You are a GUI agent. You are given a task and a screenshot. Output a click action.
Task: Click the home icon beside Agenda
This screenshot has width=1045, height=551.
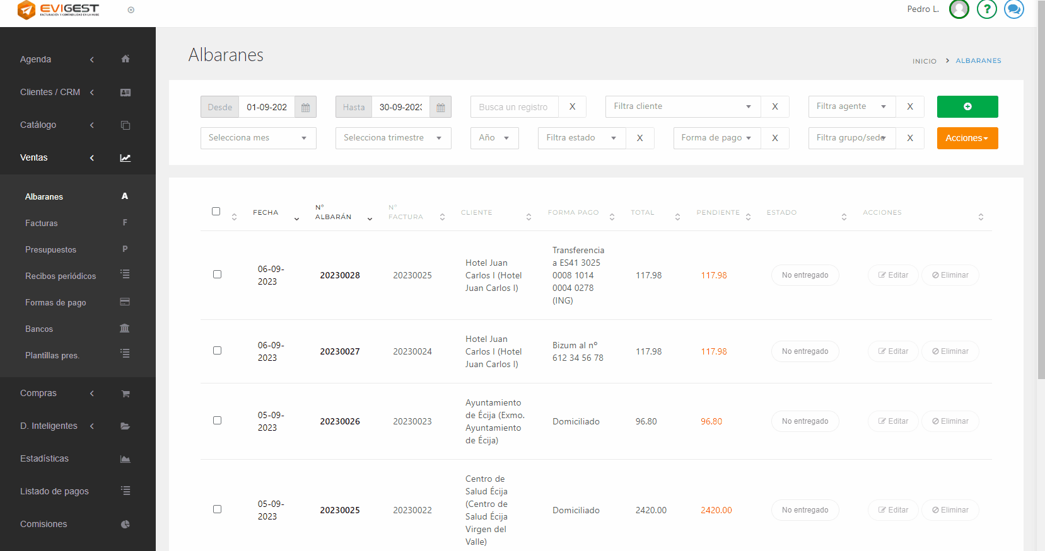126,59
